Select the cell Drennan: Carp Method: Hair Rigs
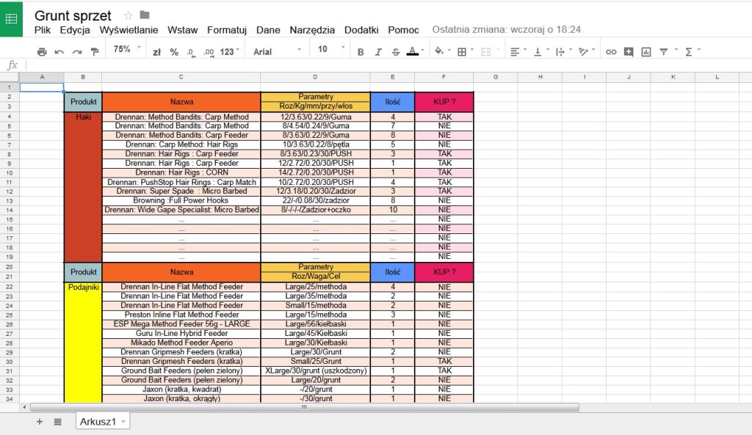Screen dimensions: 752x435 pyautogui.click(x=181, y=145)
